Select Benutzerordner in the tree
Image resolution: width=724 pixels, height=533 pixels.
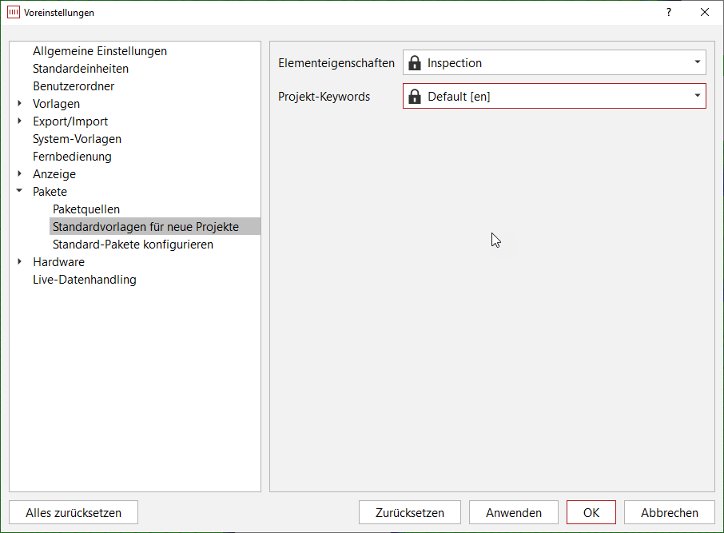tap(74, 86)
